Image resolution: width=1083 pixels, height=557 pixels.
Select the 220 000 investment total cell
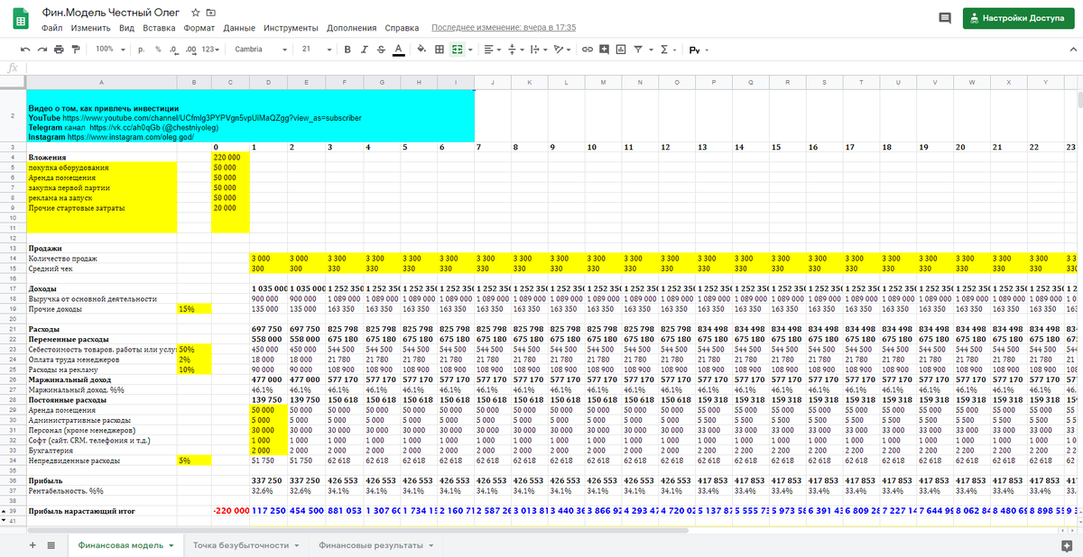pos(230,157)
